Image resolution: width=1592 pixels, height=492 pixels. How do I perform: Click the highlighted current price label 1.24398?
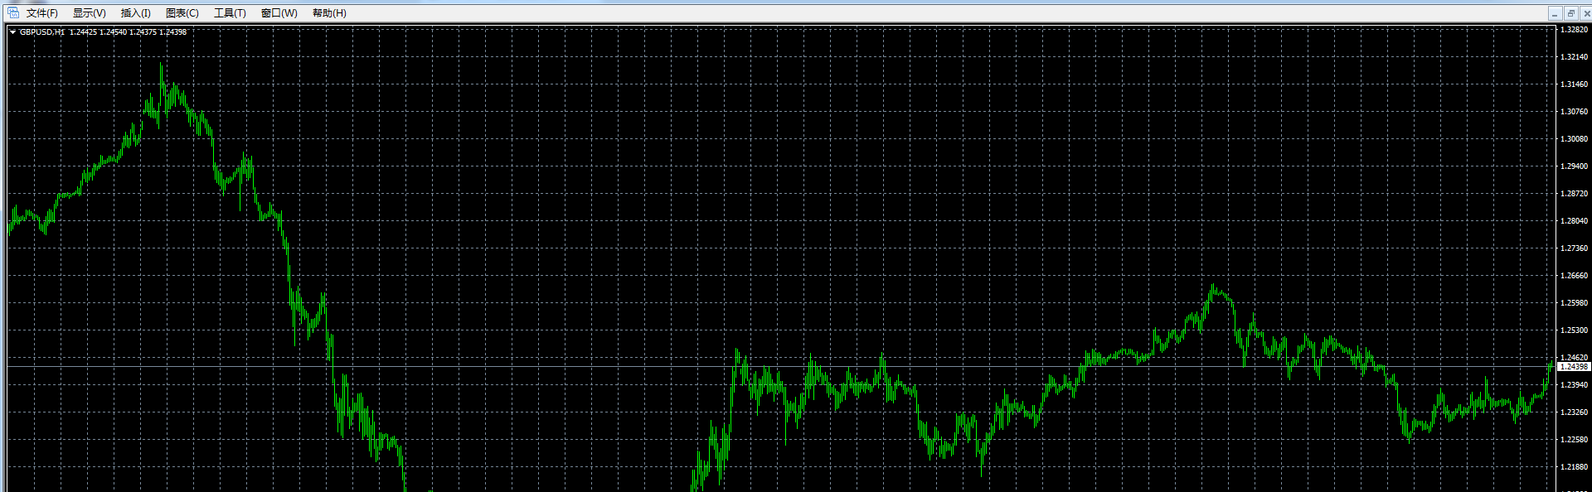pos(1574,367)
